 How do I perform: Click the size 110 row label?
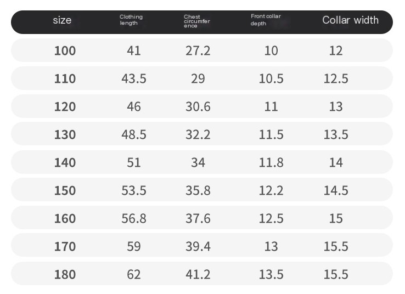[x=65, y=78]
